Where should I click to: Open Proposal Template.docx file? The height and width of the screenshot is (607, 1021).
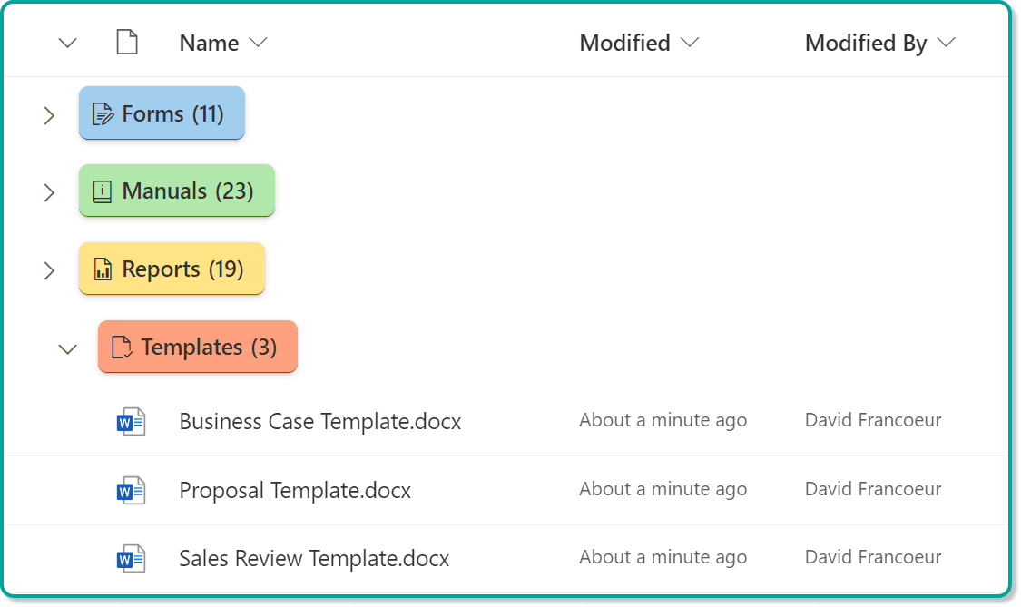tap(295, 491)
